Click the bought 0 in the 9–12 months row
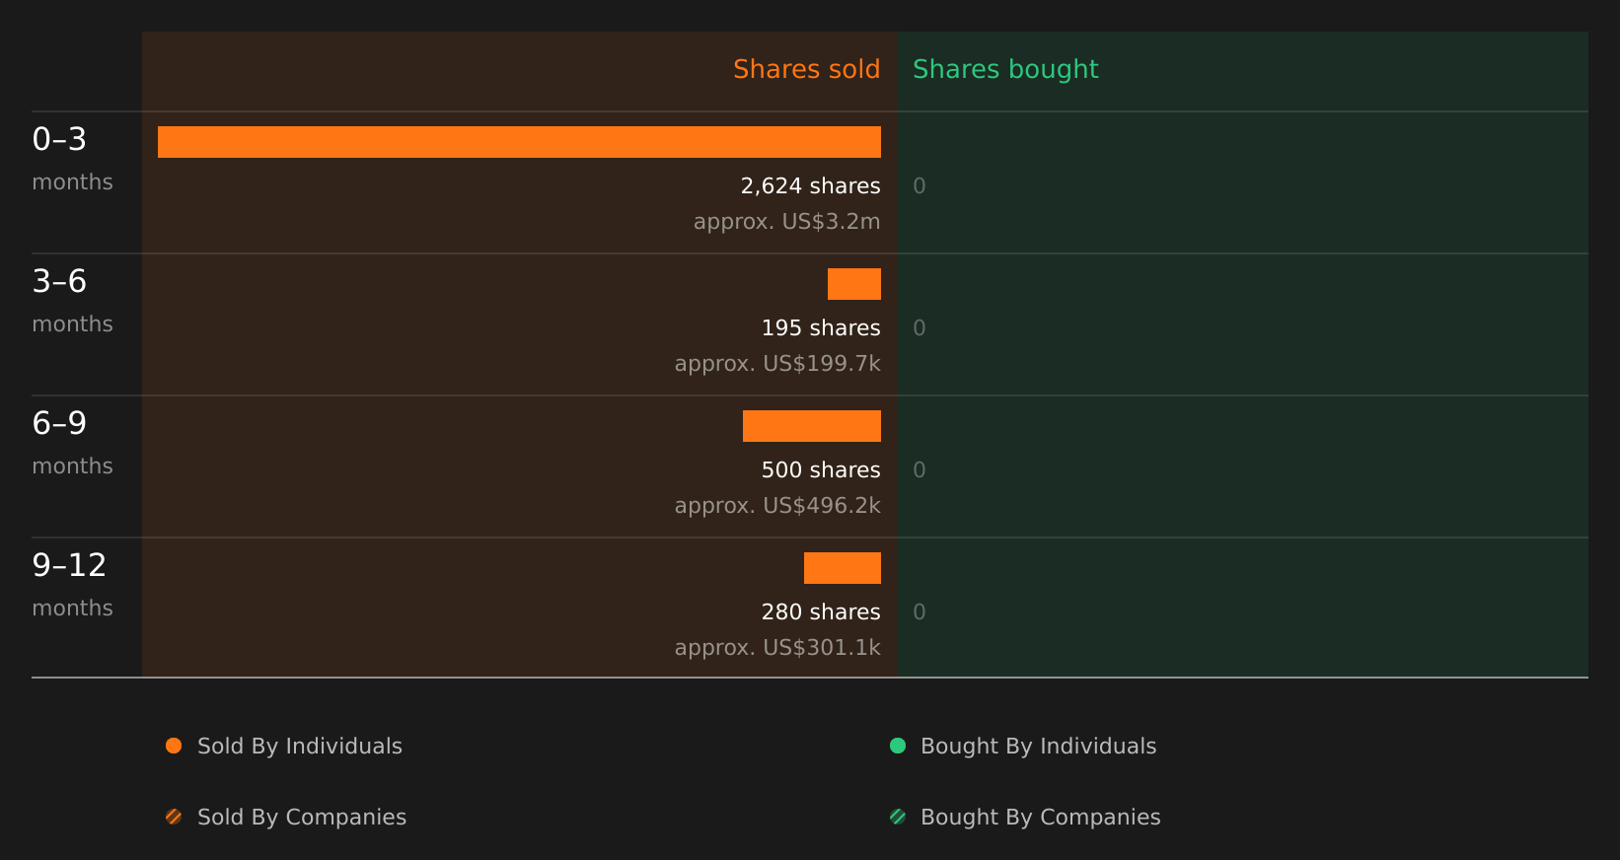Screen dimensions: 1620x860 [920, 612]
